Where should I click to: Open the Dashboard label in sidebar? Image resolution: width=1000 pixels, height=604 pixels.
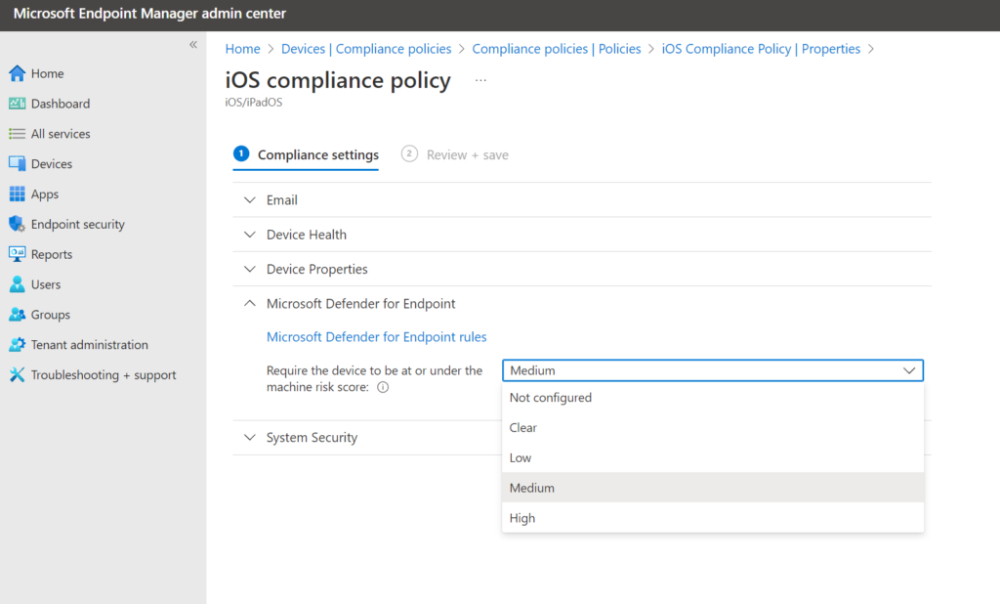click(61, 104)
